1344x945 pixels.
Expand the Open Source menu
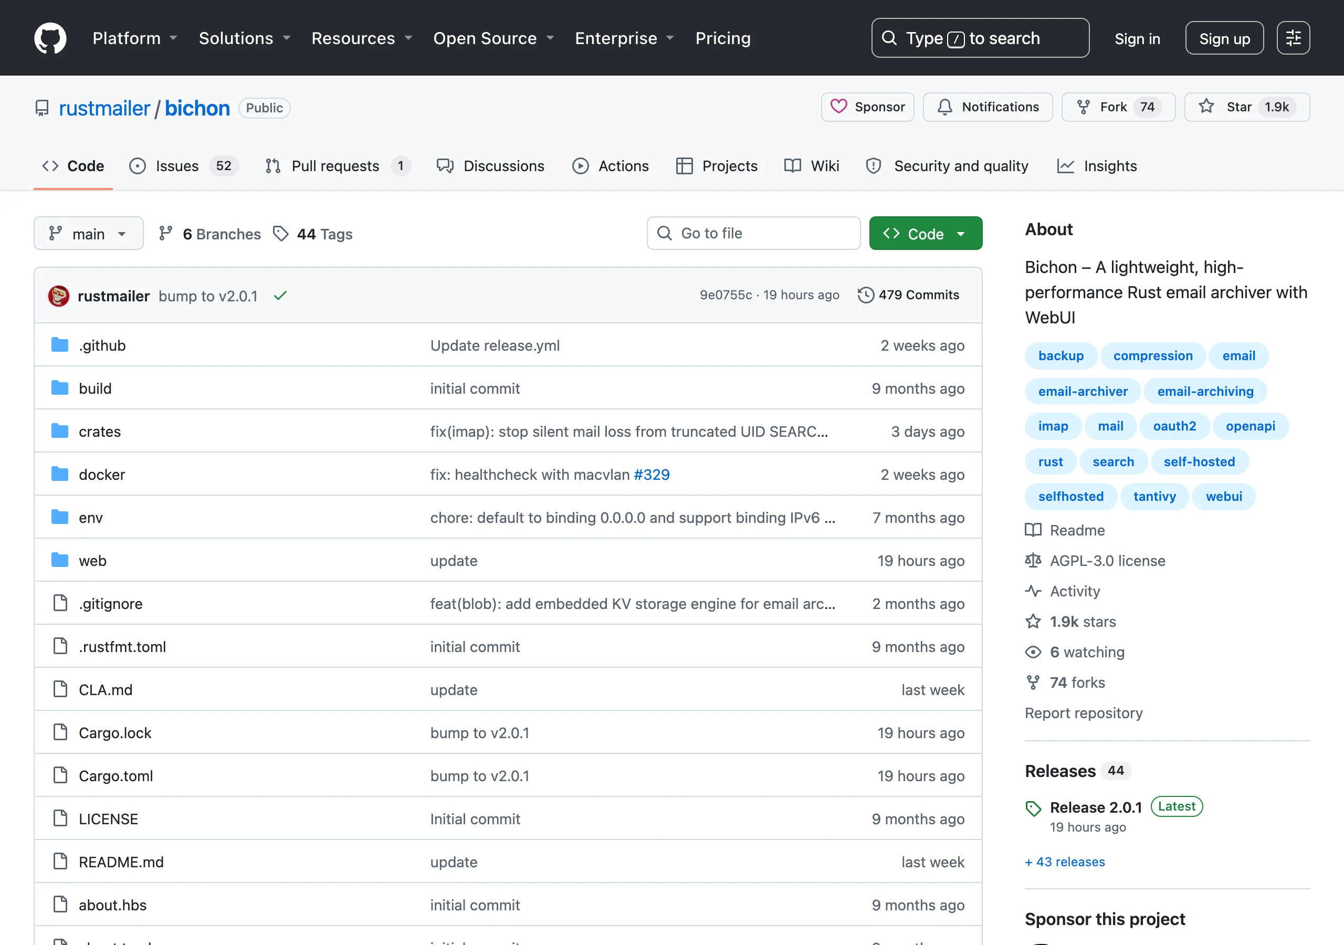pos(493,38)
